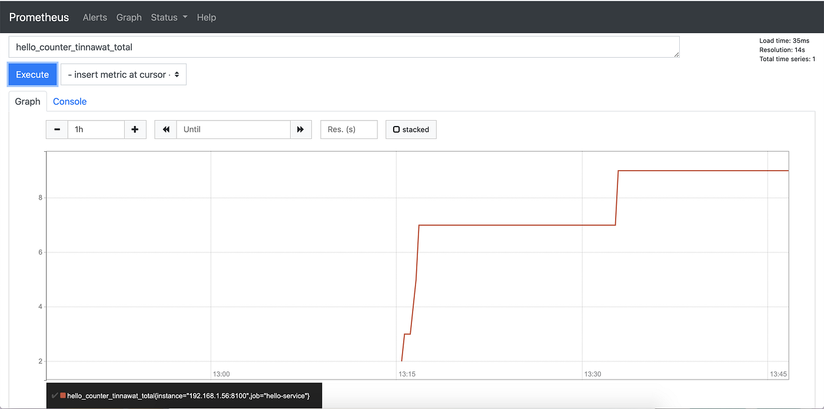The width and height of the screenshot is (824, 409).
Task: Click the square icon beside the stacked label
Action: click(x=396, y=129)
